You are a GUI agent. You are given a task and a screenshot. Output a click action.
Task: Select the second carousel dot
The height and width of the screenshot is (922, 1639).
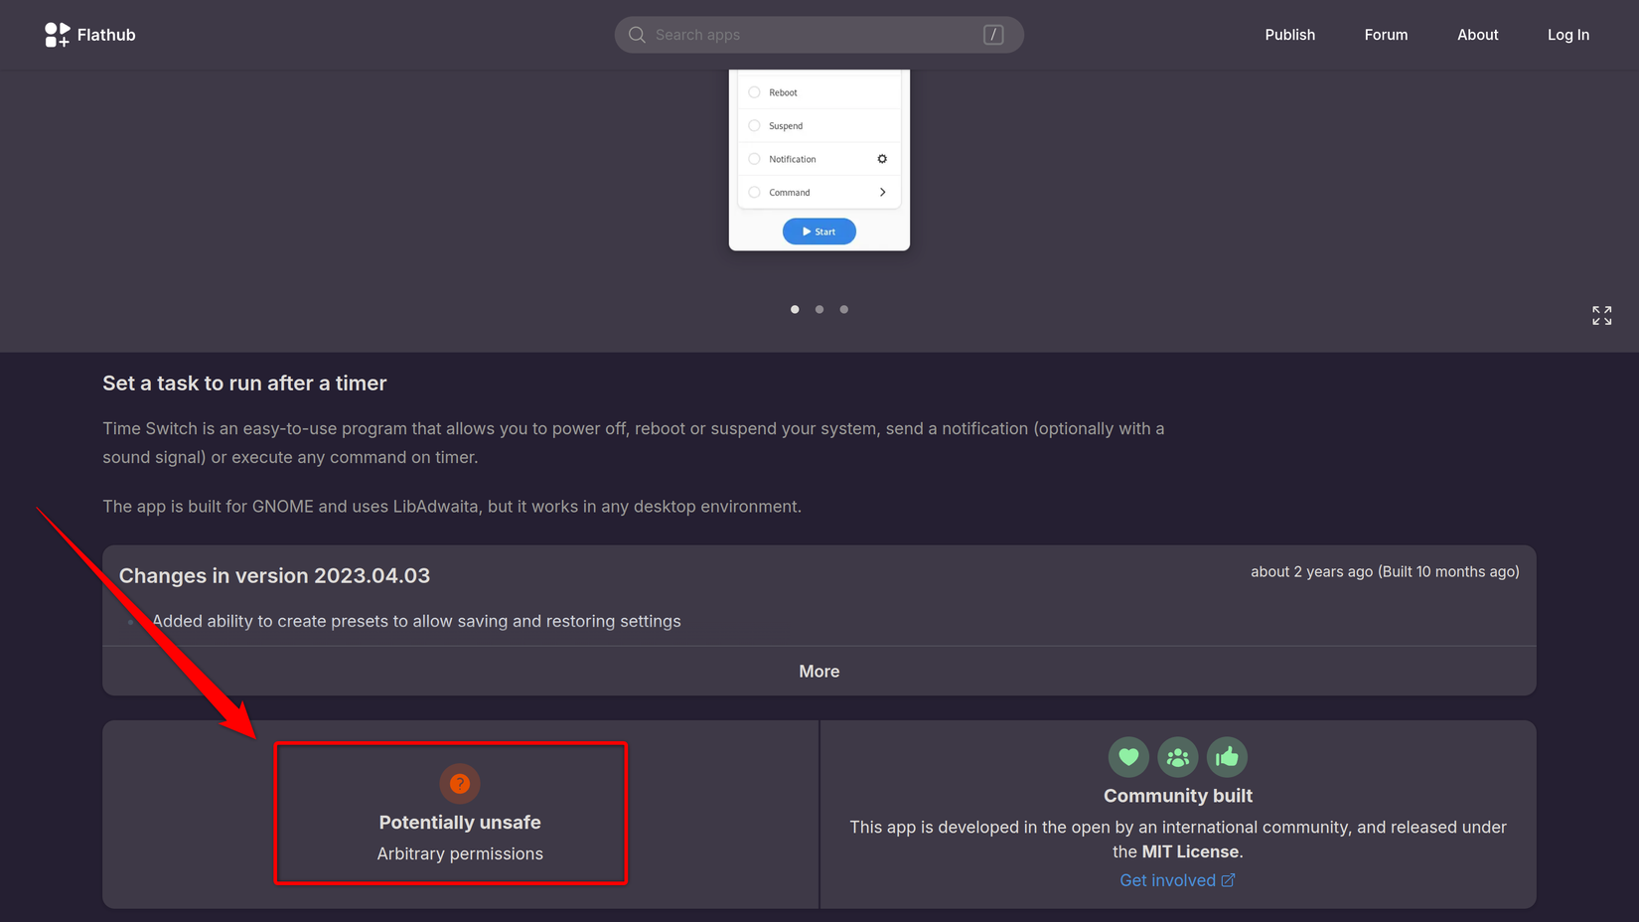[819, 309]
